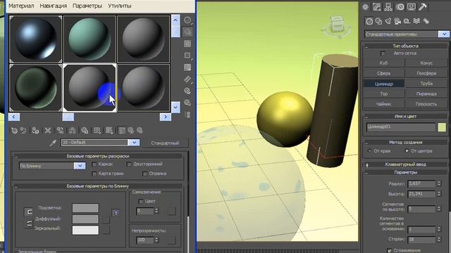Collapse Базовые параметры по Блинну rollout
Image resolution: width=451 pixels, height=253 pixels.
[16, 187]
